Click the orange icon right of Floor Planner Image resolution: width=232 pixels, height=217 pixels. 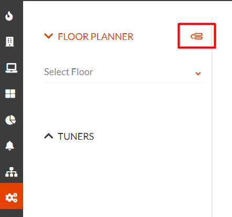pos(197,36)
